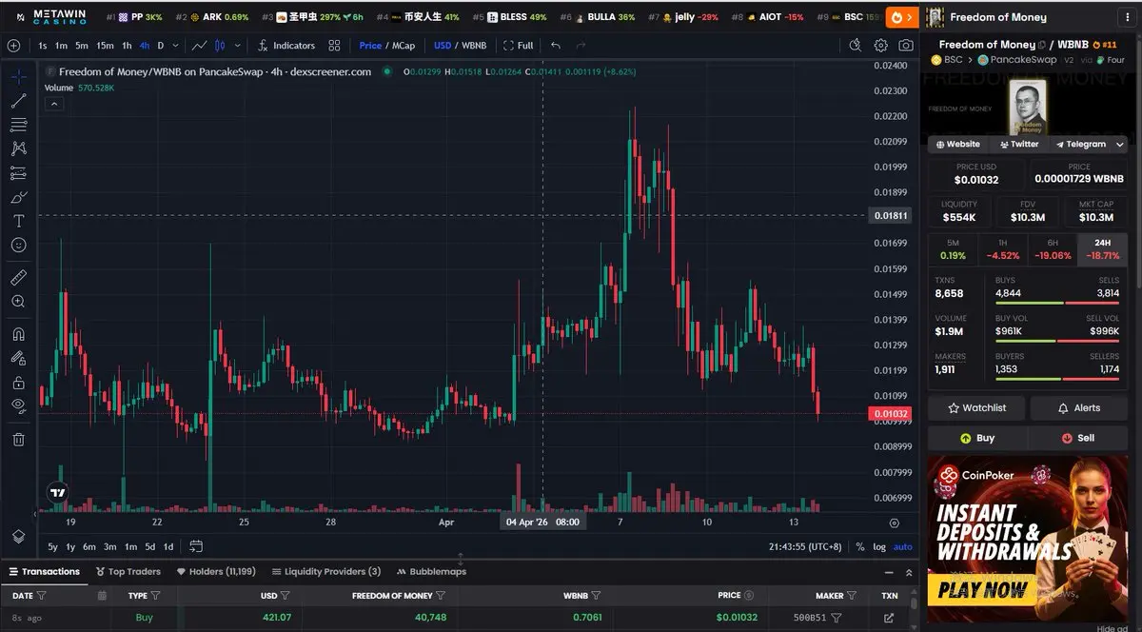Image resolution: width=1142 pixels, height=632 pixels.
Task: Hide all drawings with eye icon
Action: pos(18,406)
